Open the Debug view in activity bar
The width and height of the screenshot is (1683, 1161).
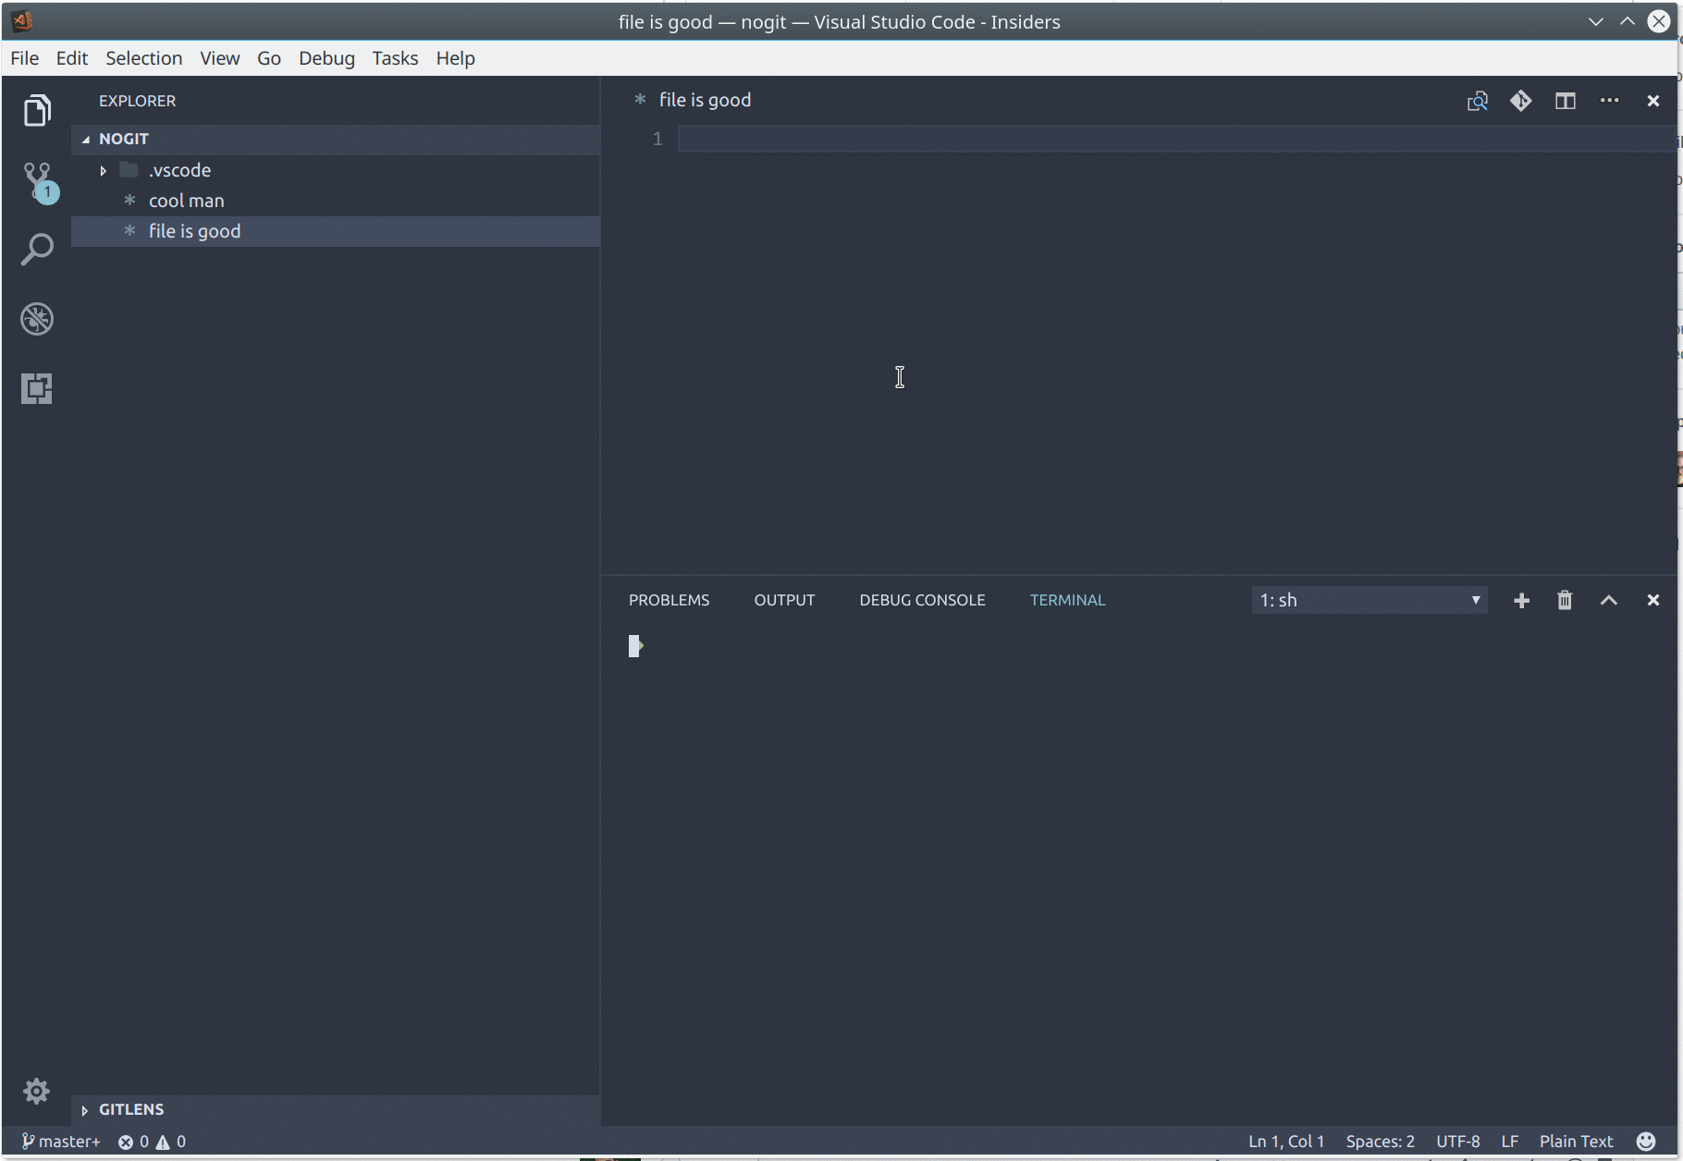tap(37, 319)
